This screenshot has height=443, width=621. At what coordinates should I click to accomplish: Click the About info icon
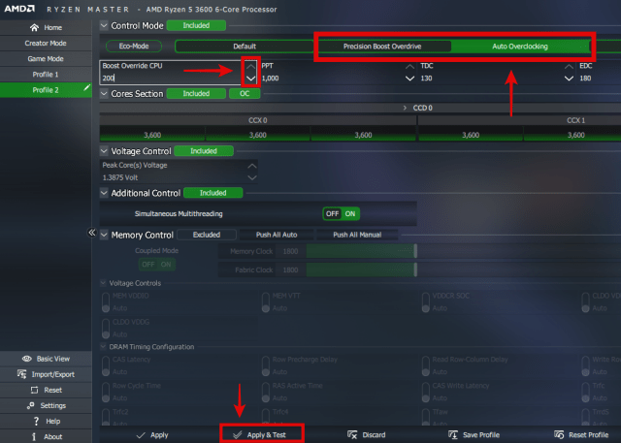tap(34, 436)
